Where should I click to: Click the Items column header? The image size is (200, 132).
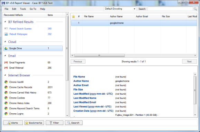[54, 15]
